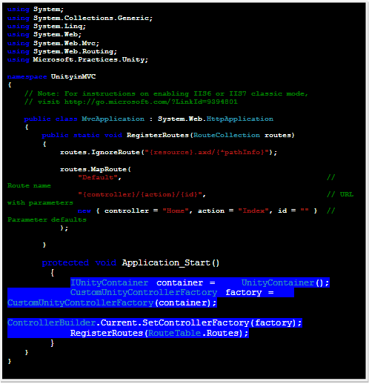Click 'factory =' variable declaration

(250, 293)
